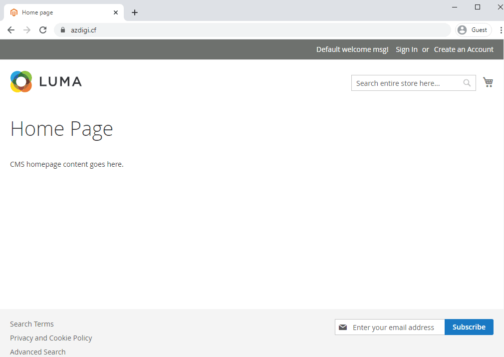This screenshot has height=357, width=504.
Task: Click the browser back arrow
Action: click(11, 30)
